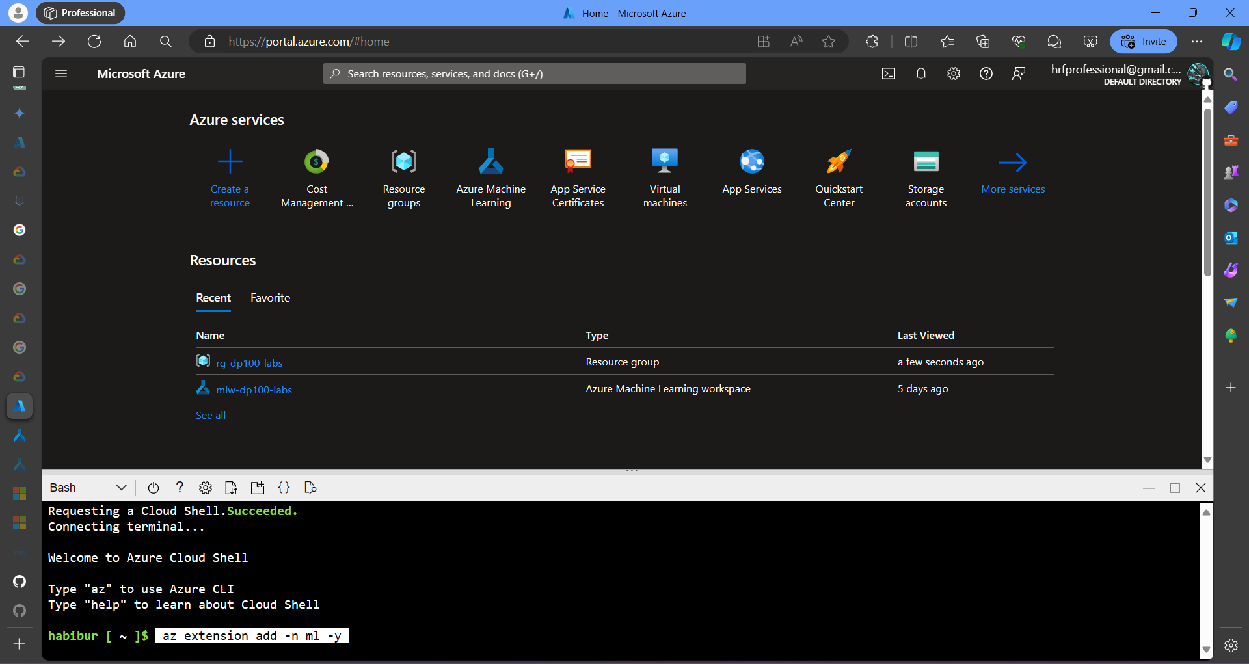Click Last Viewed column header

926,336
